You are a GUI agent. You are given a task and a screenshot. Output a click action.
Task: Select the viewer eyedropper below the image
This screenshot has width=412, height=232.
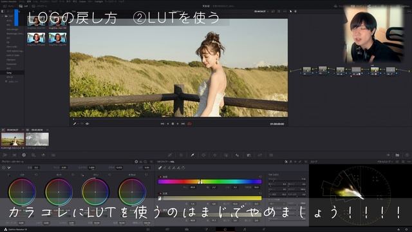pyautogui.click(x=75, y=124)
